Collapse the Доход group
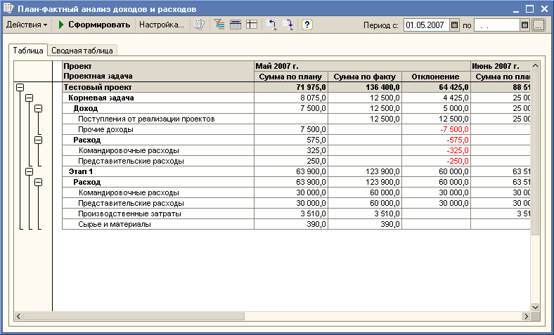554x335 pixels. pyautogui.click(x=38, y=108)
